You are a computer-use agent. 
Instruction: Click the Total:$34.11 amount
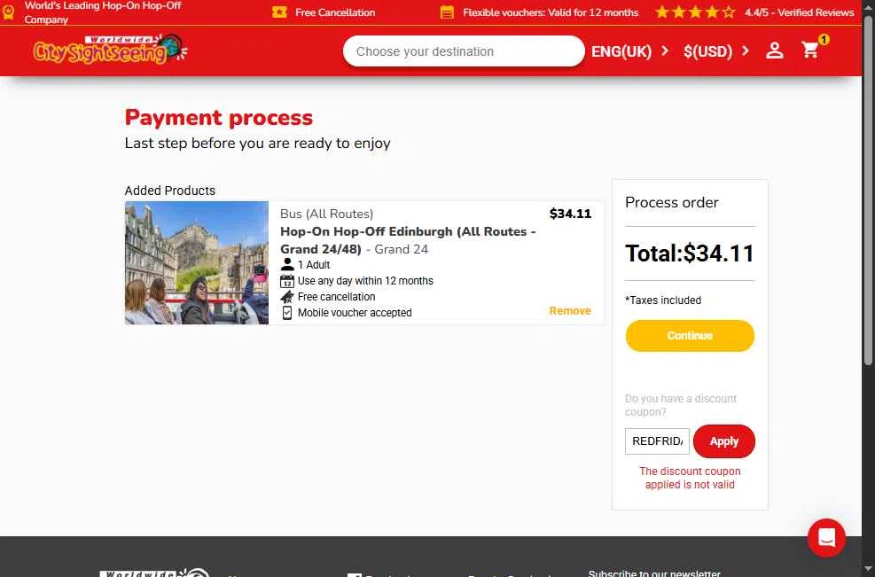pyautogui.click(x=690, y=253)
